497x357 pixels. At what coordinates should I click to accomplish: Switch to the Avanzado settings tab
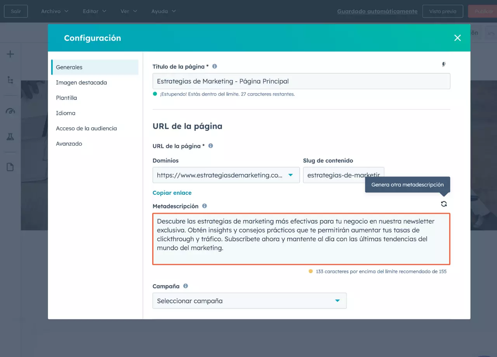(69, 144)
